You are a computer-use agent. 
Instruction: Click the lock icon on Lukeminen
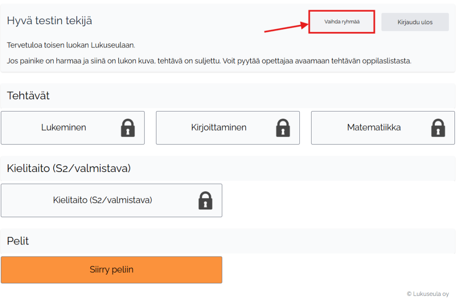[x=128, y=128]
